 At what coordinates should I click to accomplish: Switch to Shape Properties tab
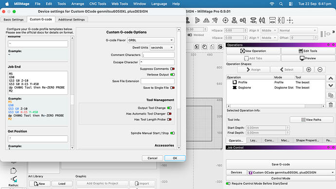click(x=307, y=140)
